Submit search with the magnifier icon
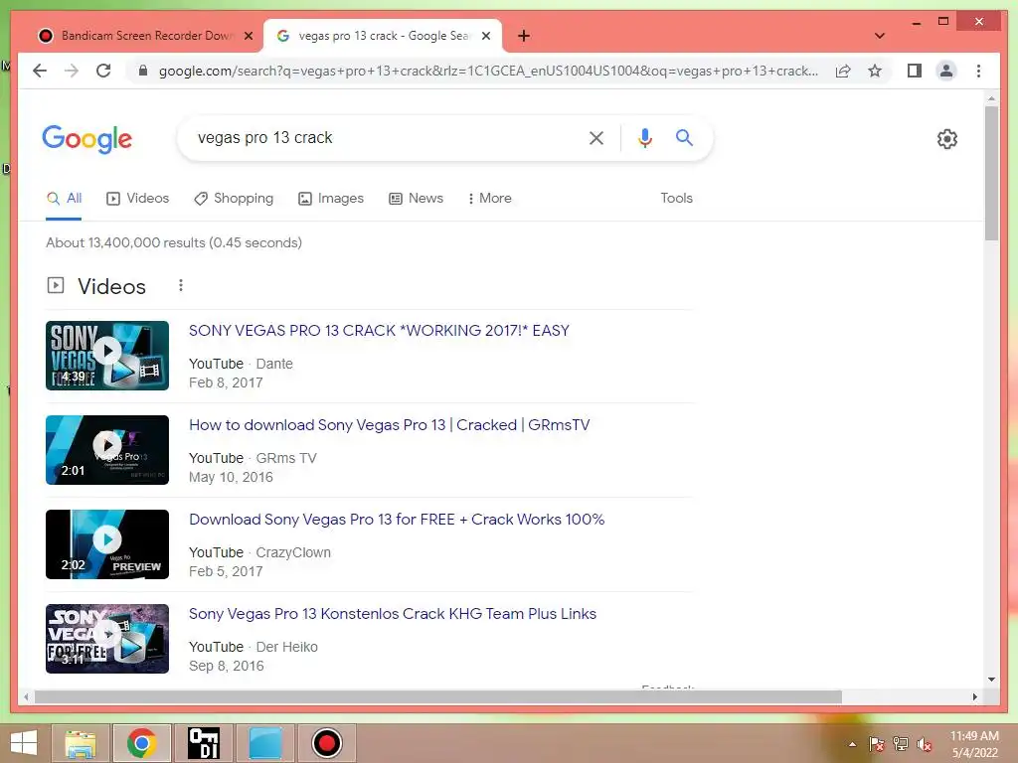The width and height of the screenshot is (1018, 763). [x=684, y=137]
